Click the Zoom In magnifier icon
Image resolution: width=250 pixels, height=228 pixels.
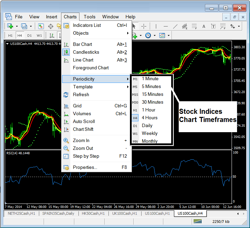tap(66, 141)
